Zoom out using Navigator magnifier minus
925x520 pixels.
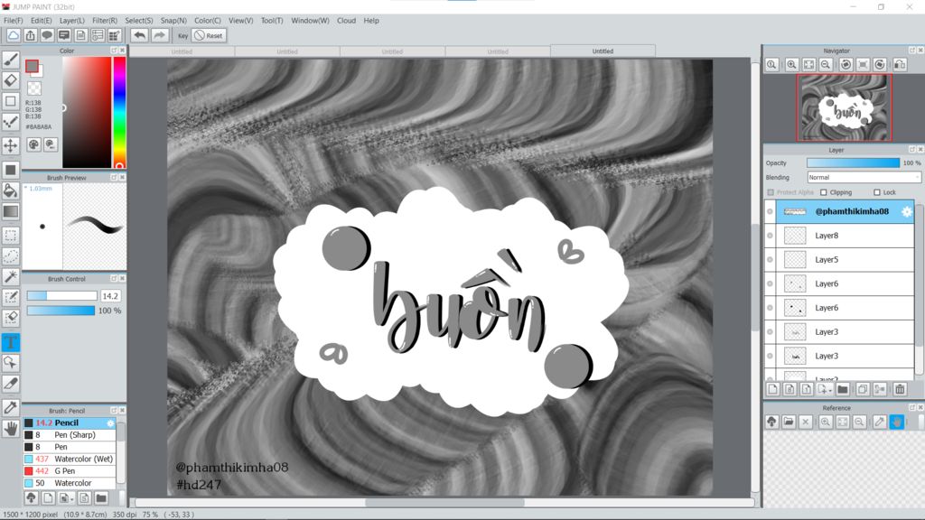click(x=826, y=65)
